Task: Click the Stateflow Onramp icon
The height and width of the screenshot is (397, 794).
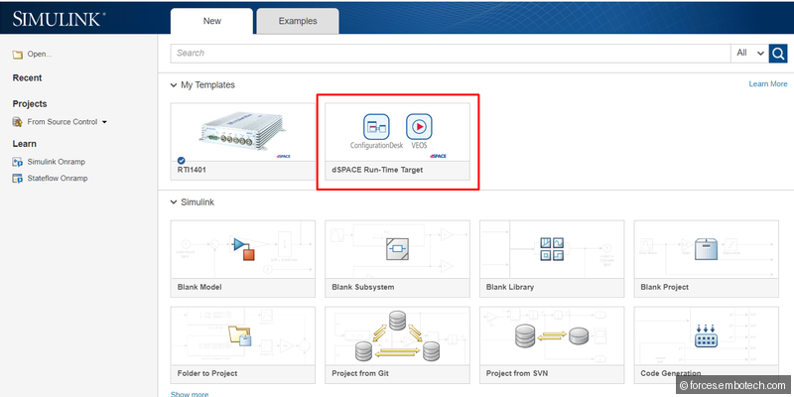Action: tap(18, 179)
